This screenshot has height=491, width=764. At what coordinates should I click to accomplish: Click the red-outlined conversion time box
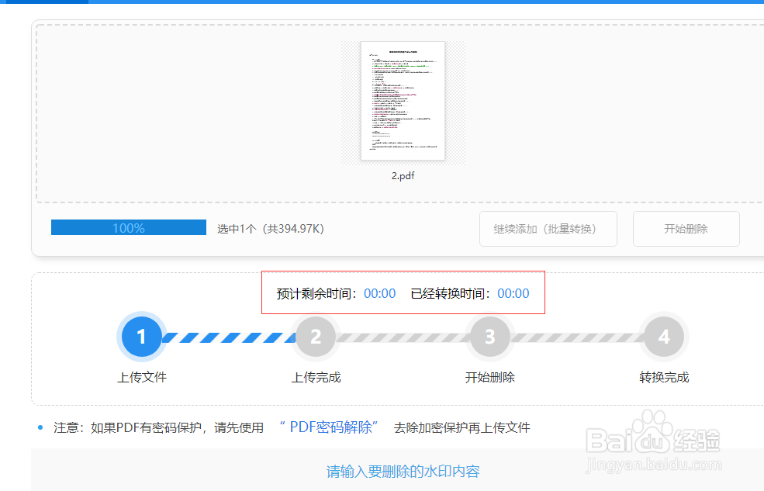coord(404,292)
